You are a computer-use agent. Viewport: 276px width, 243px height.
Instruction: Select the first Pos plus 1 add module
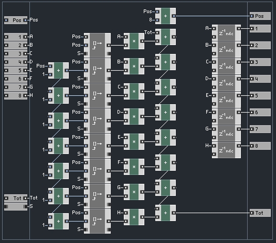(58, 71)
